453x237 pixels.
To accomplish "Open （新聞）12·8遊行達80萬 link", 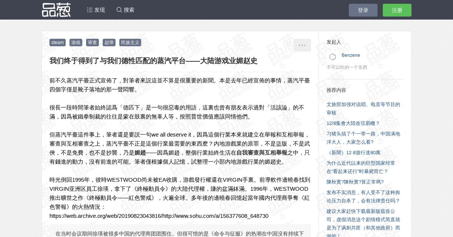I will [x=353, y=152].
